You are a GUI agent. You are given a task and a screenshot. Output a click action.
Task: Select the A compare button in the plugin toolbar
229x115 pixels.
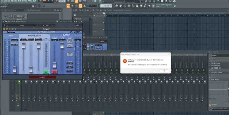(40, 25)
